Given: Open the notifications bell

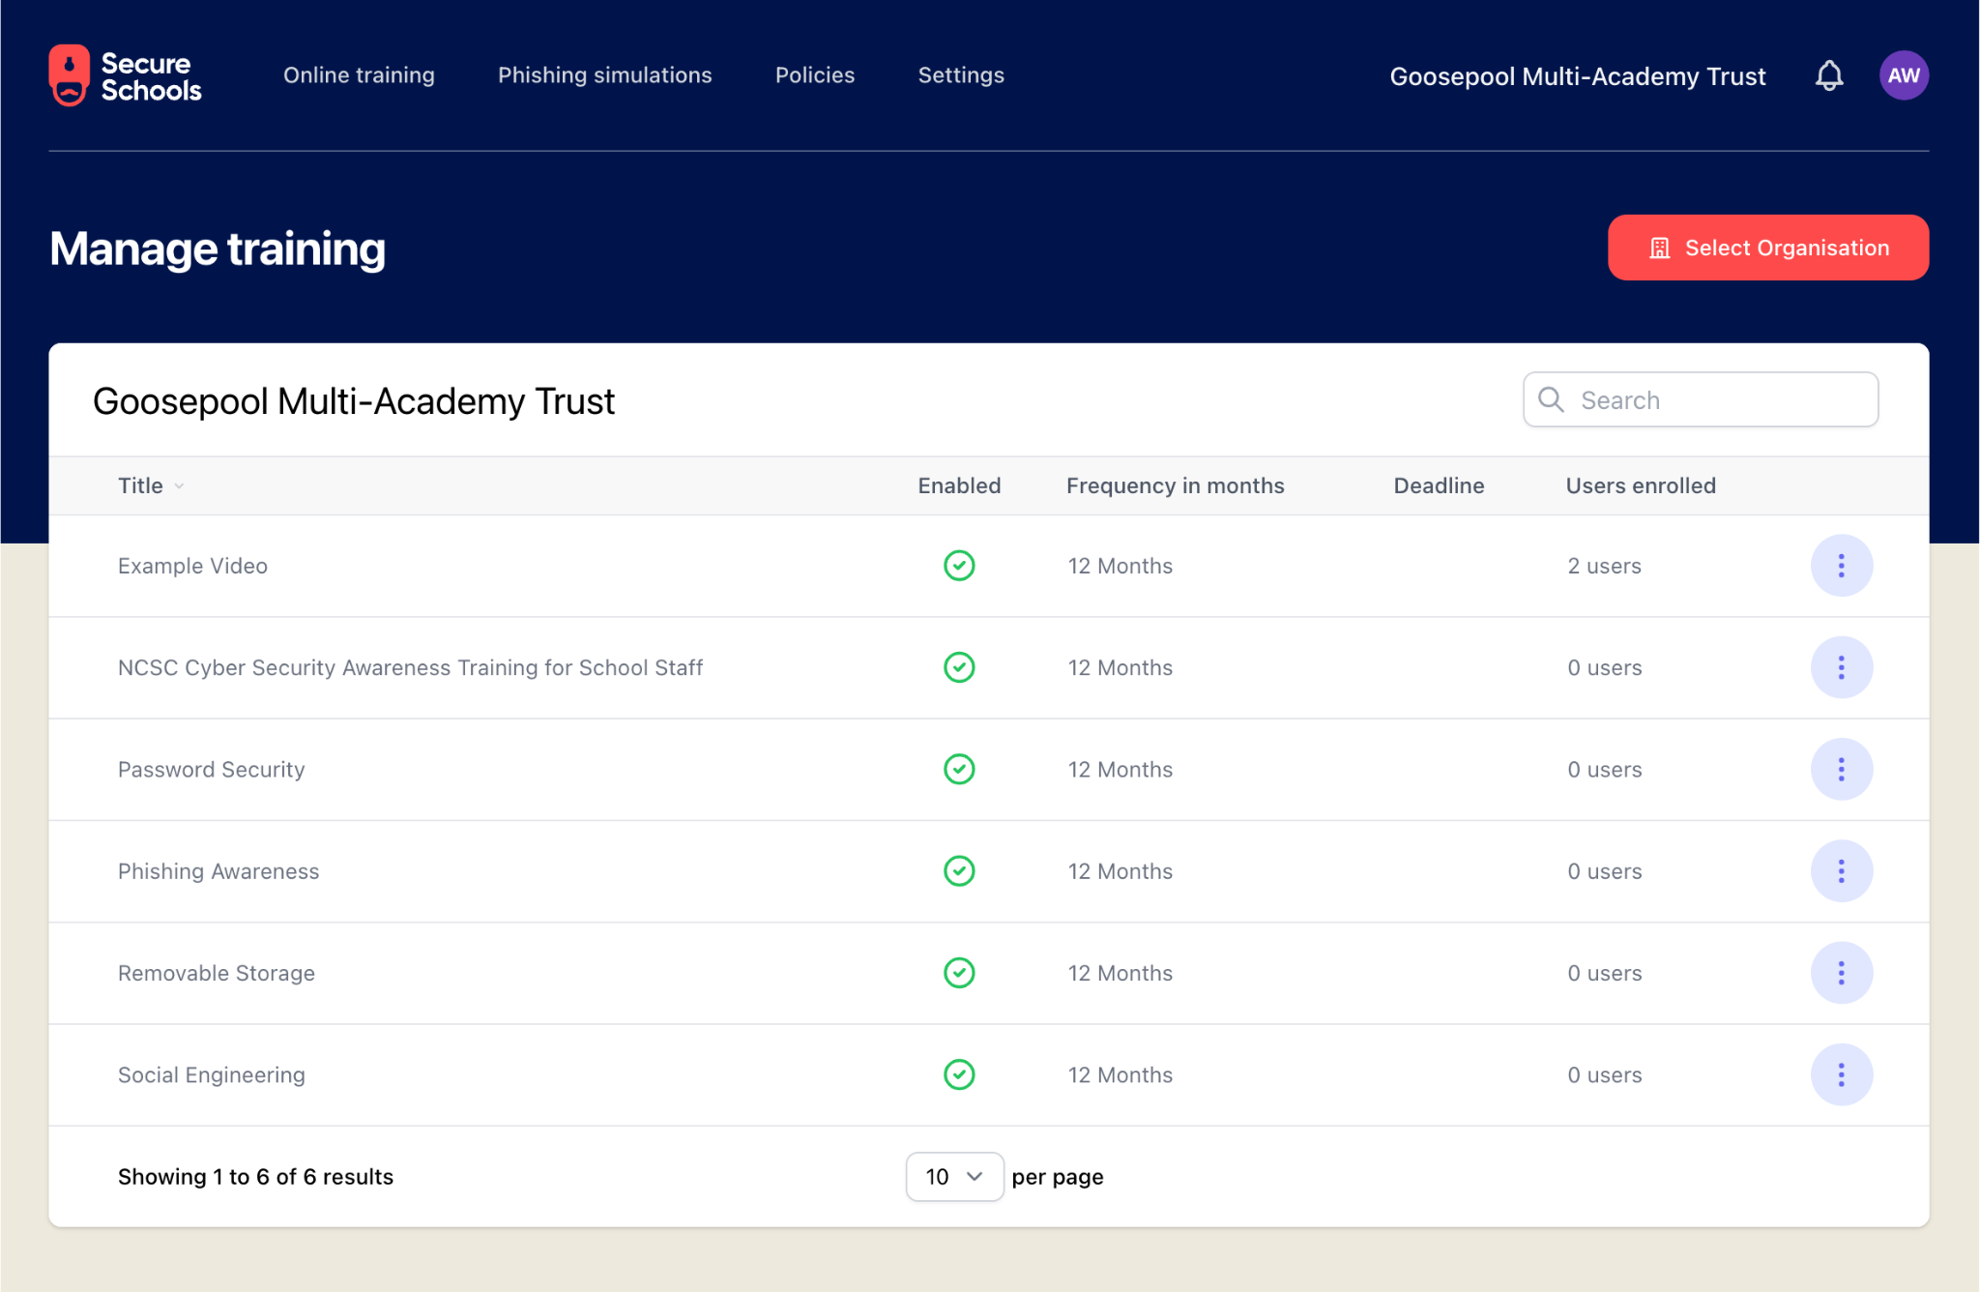Looking at the screenshot, I should (x=1828, y=75).
